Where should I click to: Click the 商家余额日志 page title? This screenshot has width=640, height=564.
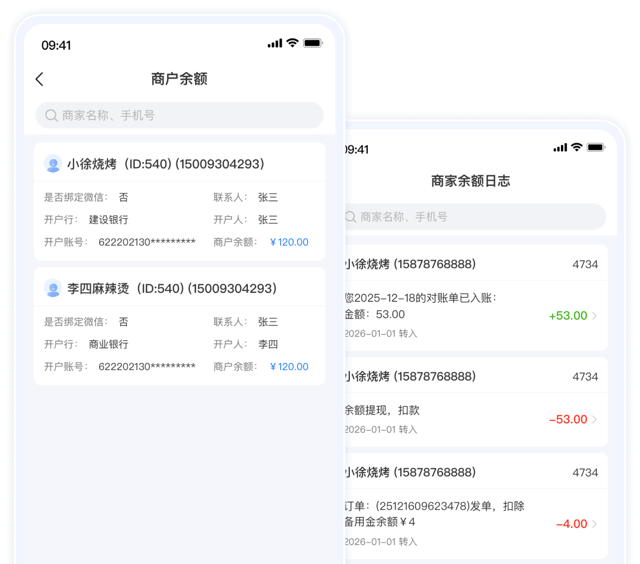[x=470, y=181]
